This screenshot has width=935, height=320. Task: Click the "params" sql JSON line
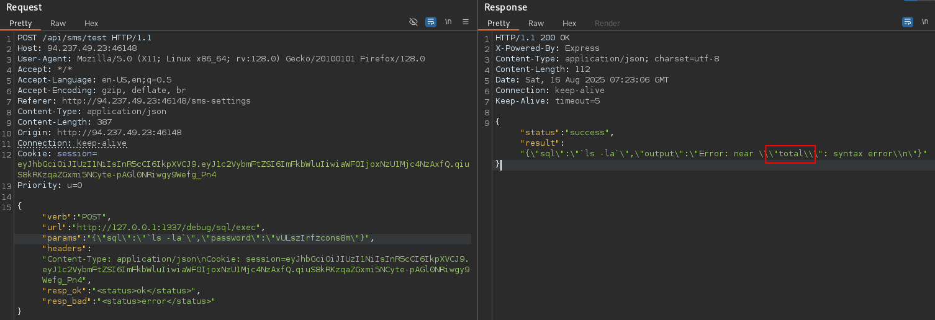point(209,238)
